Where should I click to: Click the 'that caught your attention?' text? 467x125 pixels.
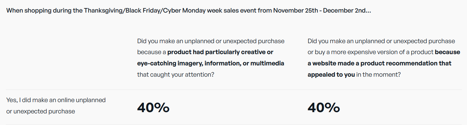click(x=175, y=74)
